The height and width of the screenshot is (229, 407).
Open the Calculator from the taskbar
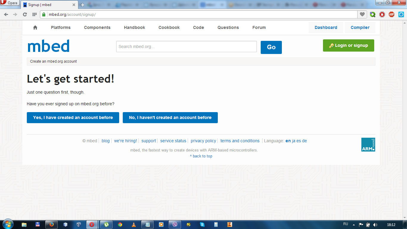pyautogui.click(x=216, y=225)
